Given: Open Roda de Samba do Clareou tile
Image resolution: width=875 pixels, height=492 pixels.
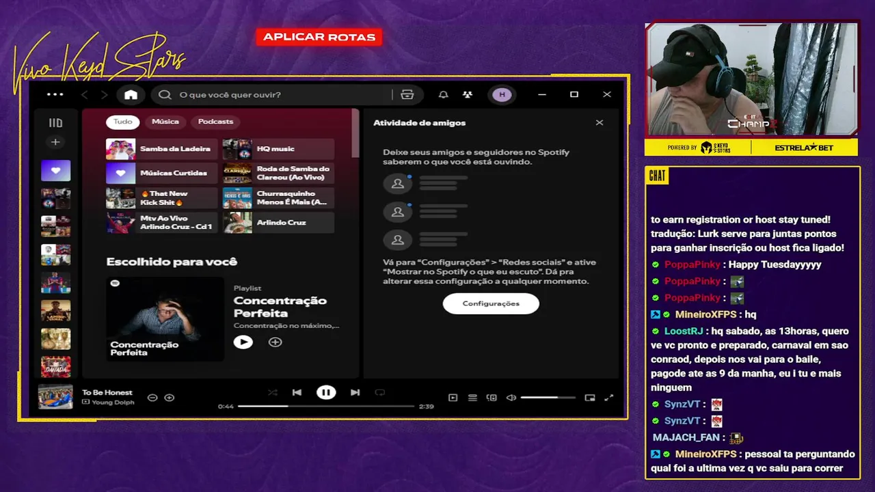Looking at the screenshot, I should (278, 174).
